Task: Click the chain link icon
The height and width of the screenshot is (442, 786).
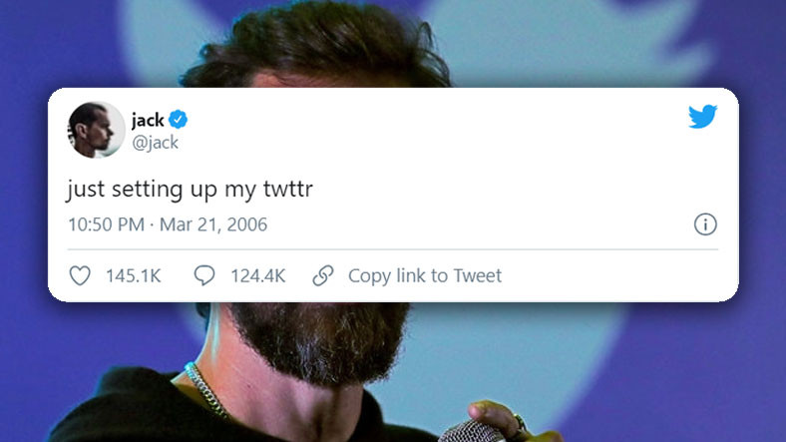Action: [x=323, y=275]
